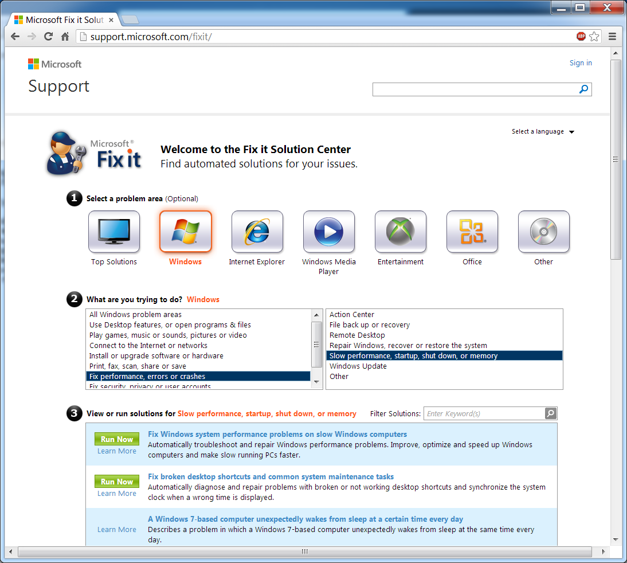
Task: Open the browser home page icon
Action: click(x=65, y=37)
